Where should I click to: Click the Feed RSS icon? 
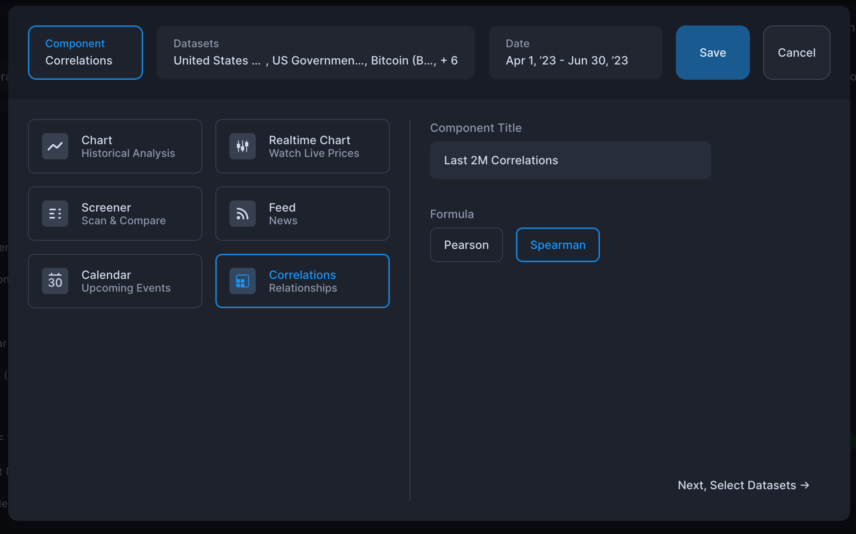(x=243, y=214)
